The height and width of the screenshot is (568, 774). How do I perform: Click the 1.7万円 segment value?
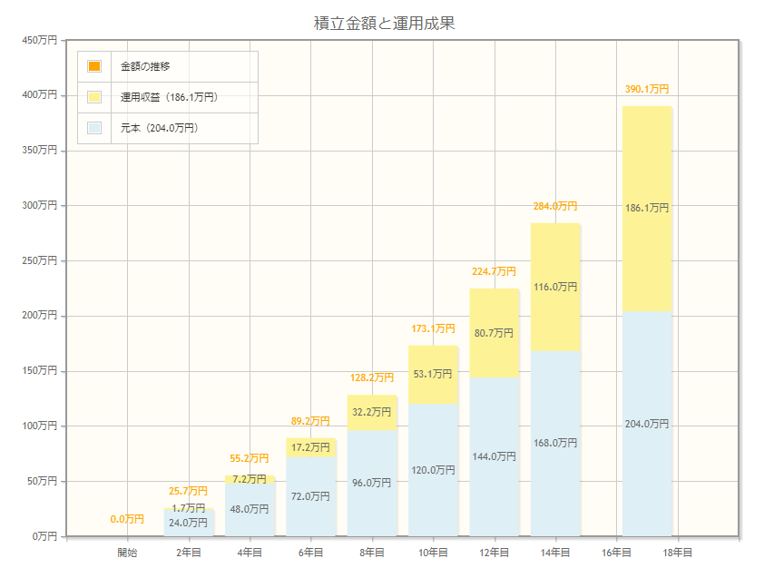188,508
